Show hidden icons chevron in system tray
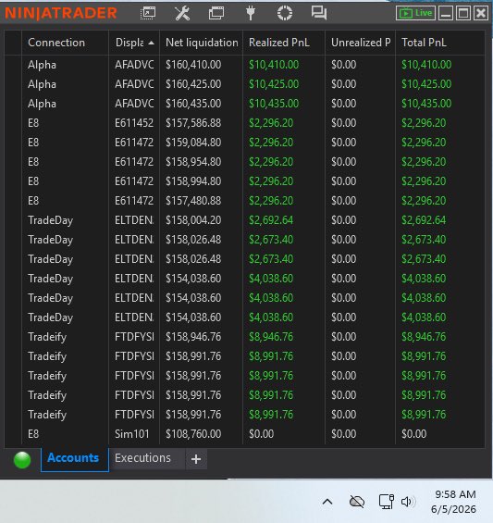Screen dimensions: 493x523 [327, 502]
